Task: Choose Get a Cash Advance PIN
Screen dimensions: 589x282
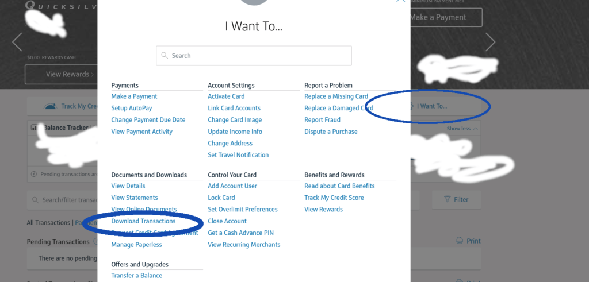Action: coord(241,233)
